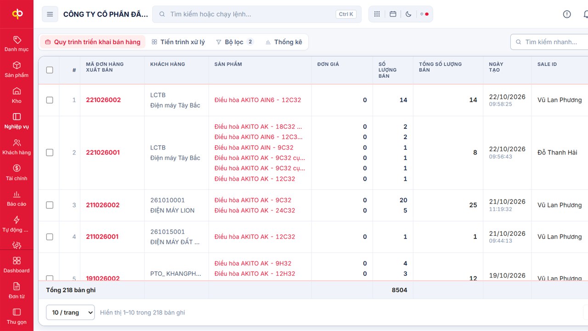This screenshot has height=331, width=588.
Task: Open the apps grid icon
Action: pyautogui.click(x=377, y=14)
